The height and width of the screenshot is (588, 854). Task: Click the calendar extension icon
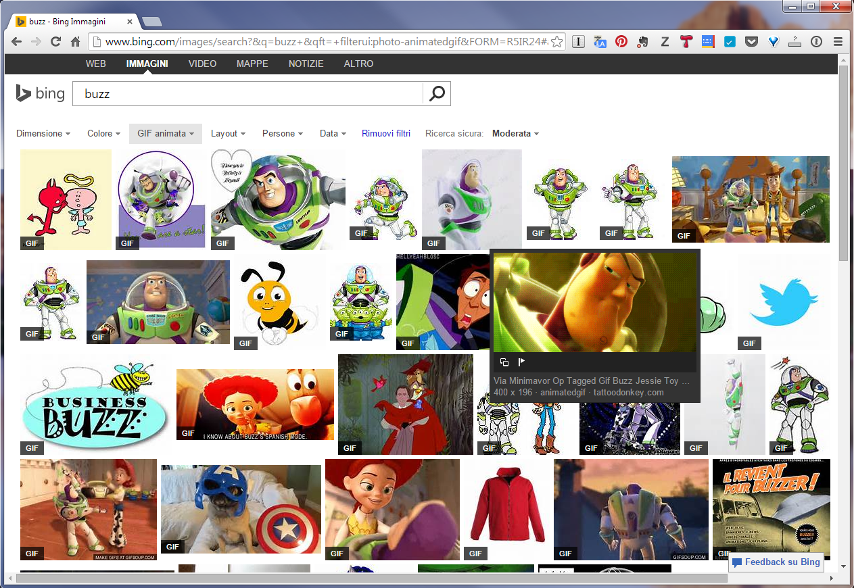click(708, 42)
